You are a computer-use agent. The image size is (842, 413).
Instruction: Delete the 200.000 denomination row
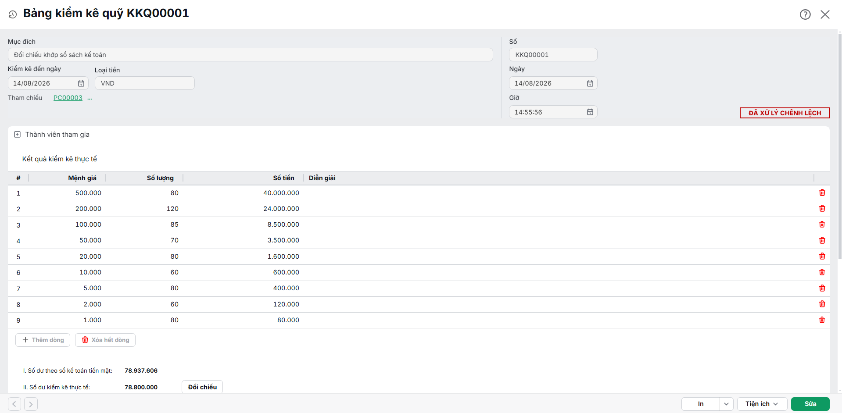822,209
